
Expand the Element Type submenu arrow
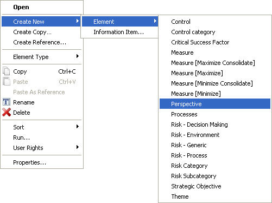tap(78, 56)
